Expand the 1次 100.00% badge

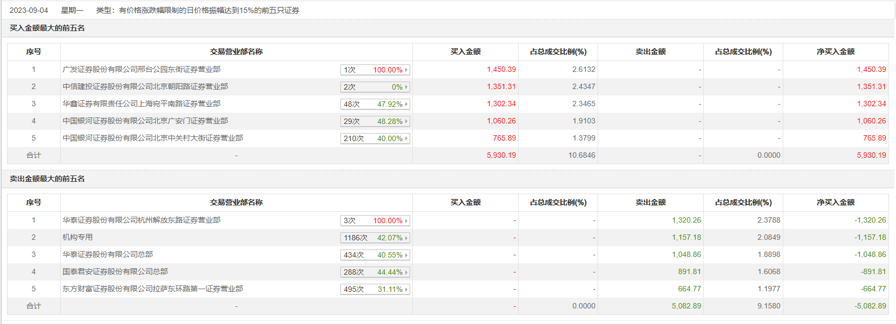(x=375, y=70)
